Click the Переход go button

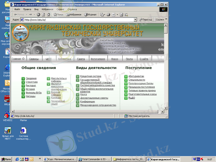coord(146,20)
